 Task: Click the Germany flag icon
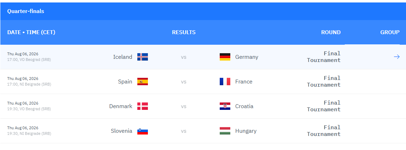[x=225, y=57]
